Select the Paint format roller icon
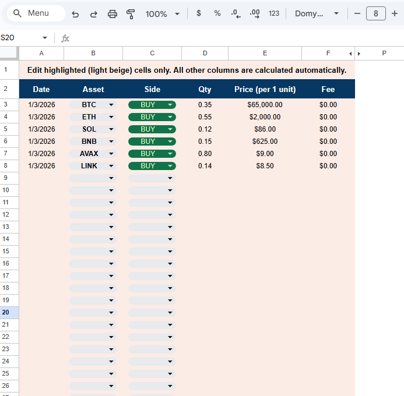The height and width of the screenshot is (396, 404). (x=131, y=14)
